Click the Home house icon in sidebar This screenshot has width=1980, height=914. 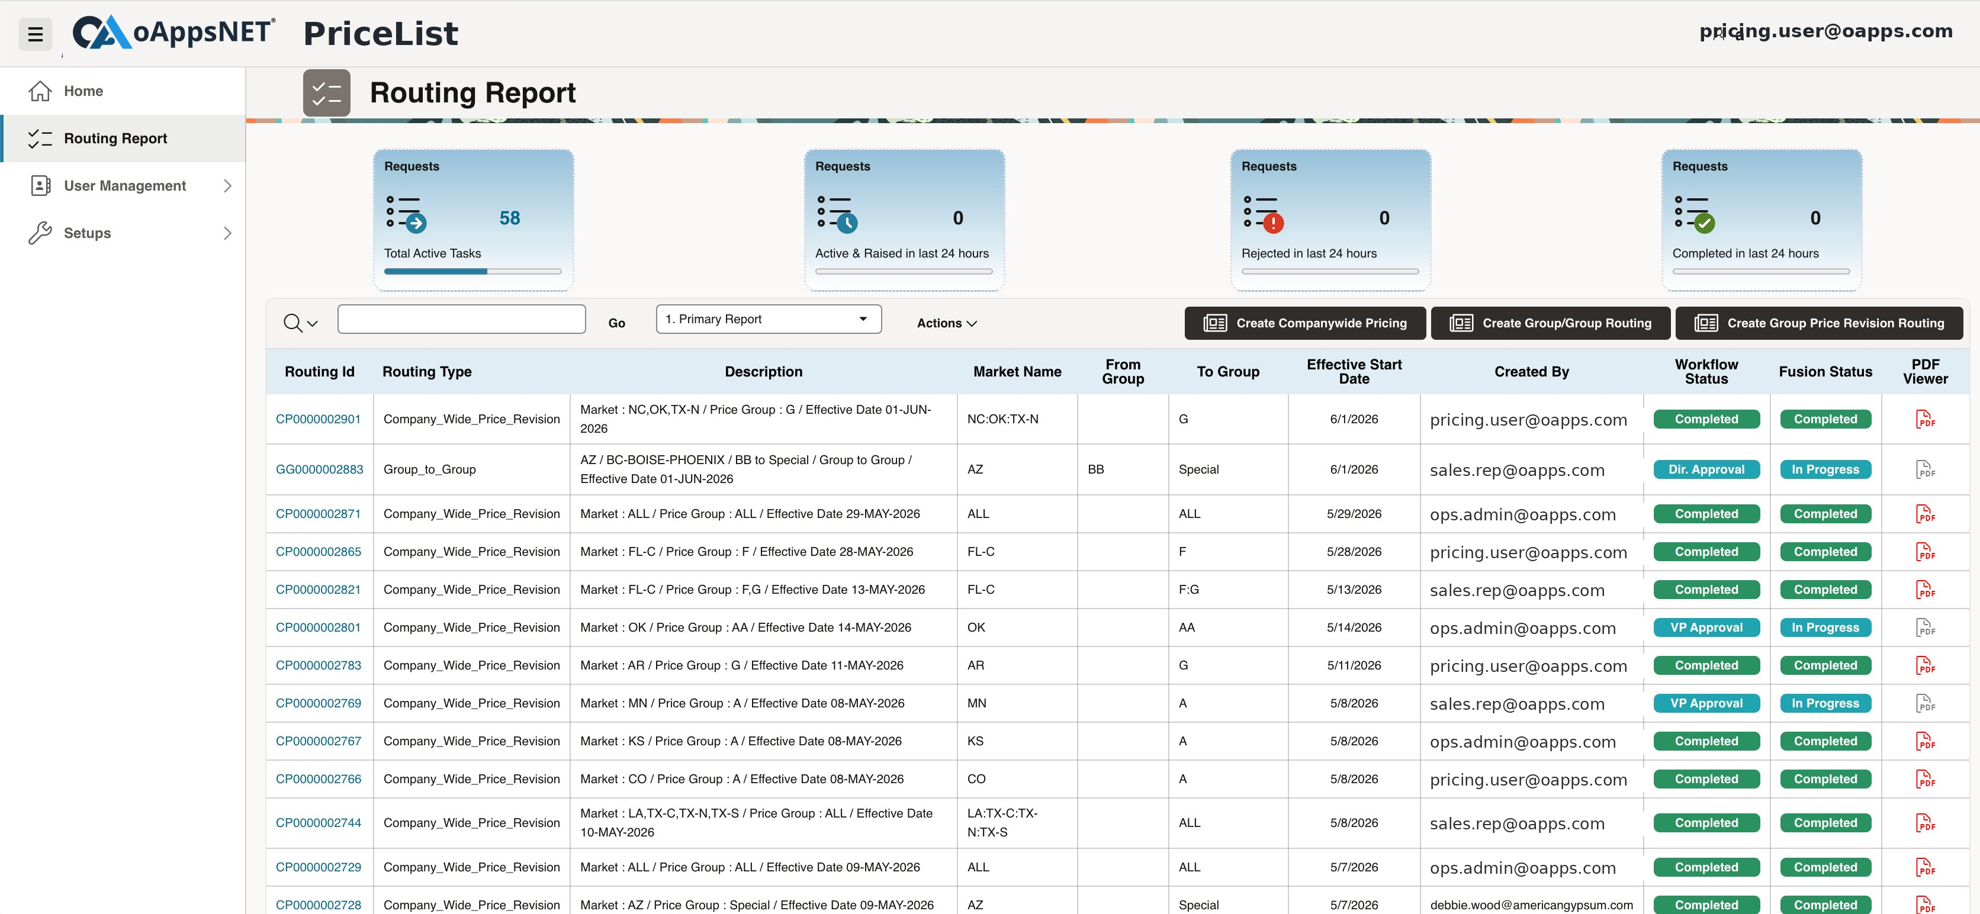pos(40,91)
